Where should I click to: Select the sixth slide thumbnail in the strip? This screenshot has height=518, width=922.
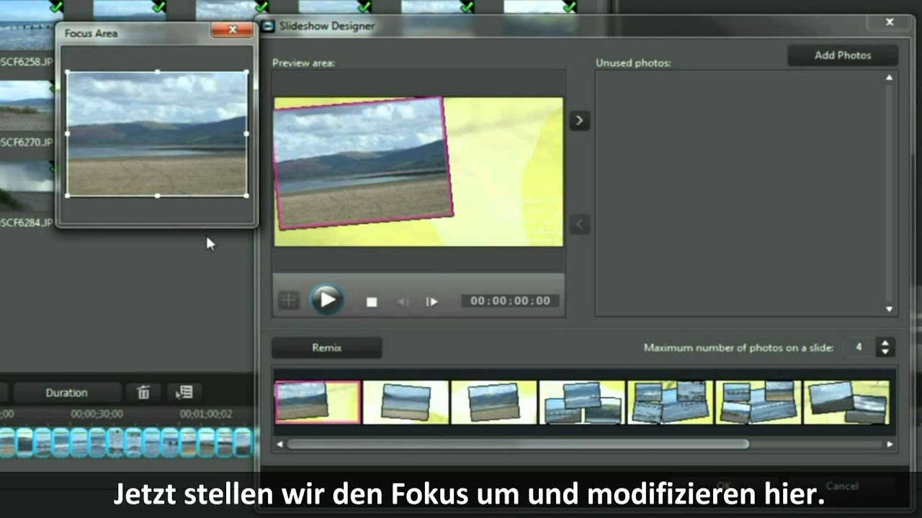(758, 402)
